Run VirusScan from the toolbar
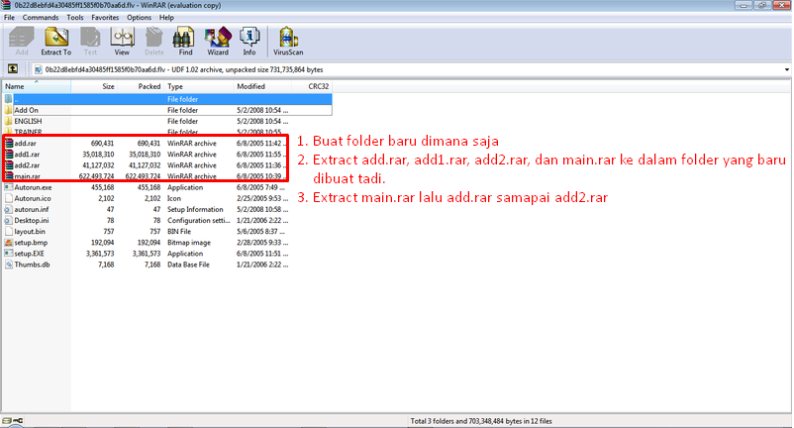 pos(287,41)
